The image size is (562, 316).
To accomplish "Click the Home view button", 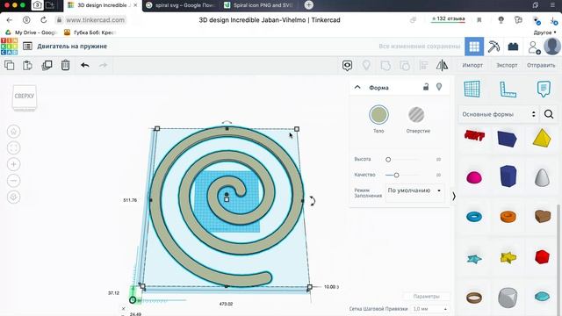I will (x=14, y=132).
